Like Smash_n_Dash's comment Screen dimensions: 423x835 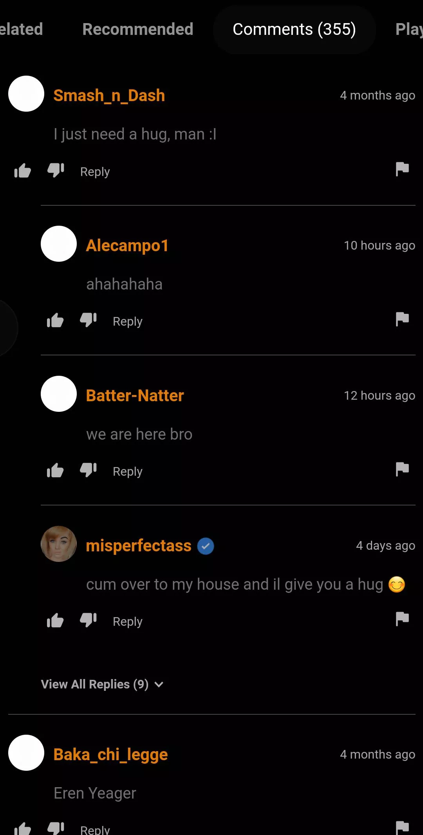[x=22, y=171]
